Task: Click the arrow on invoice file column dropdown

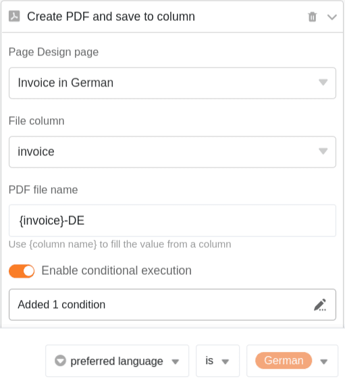Action: tap(323, 151)
